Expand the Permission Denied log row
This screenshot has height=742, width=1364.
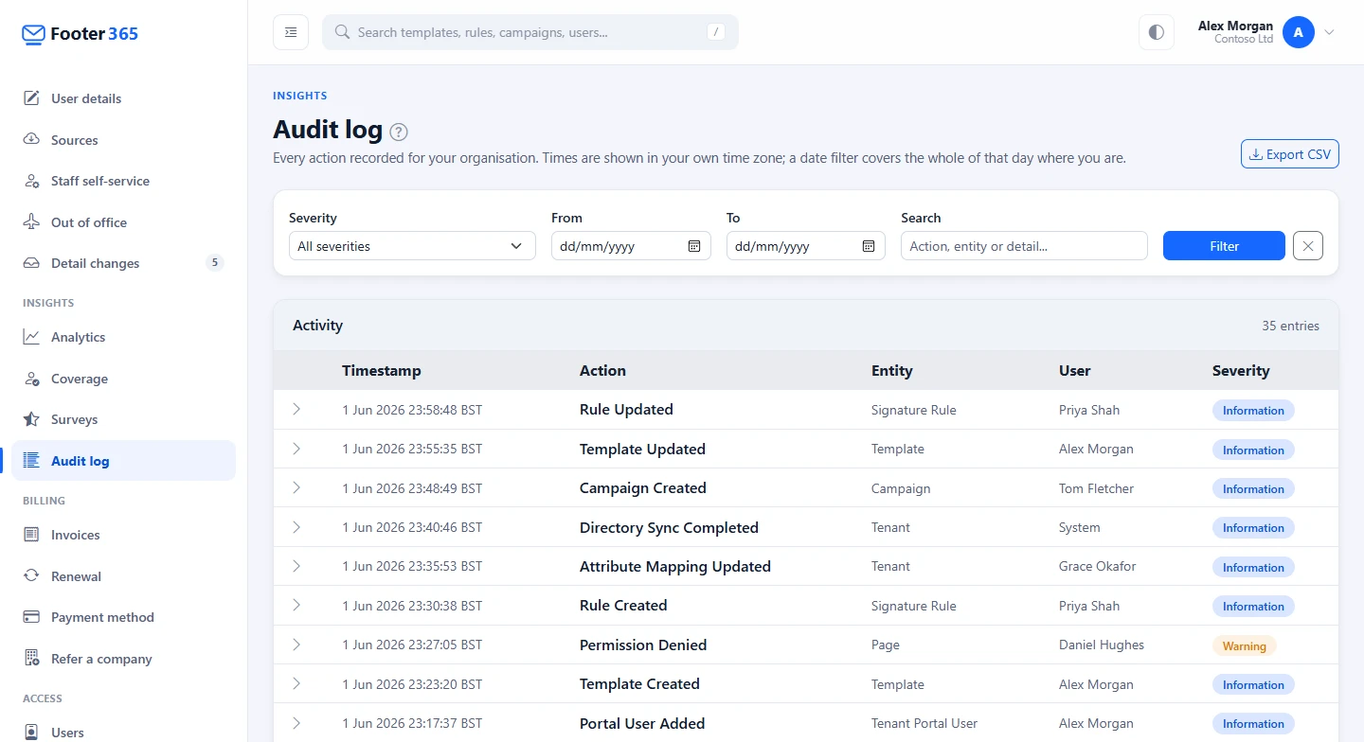(296, 645)
